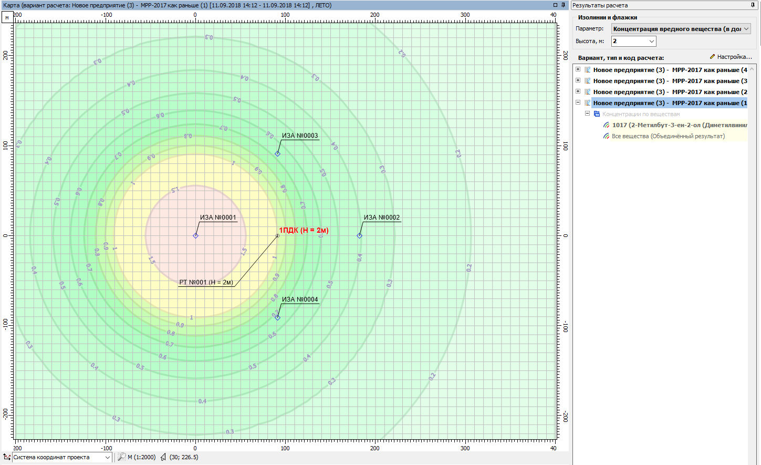The width and height of the screenshot is (761, 465).
Task: Open the Параметр dropdown list
Action: [x=746, y=29]
